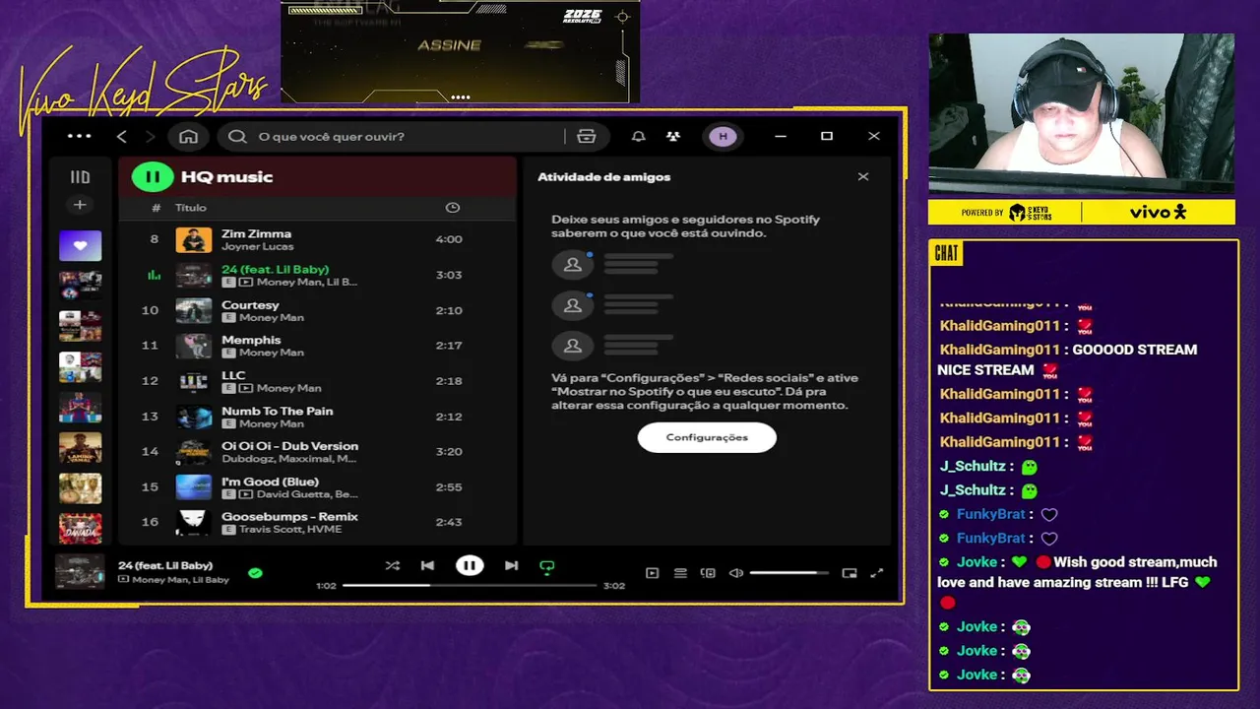Pause playback in the bottom player bar
This screenshot has height=709, width=1260.
tap(470, 565)
